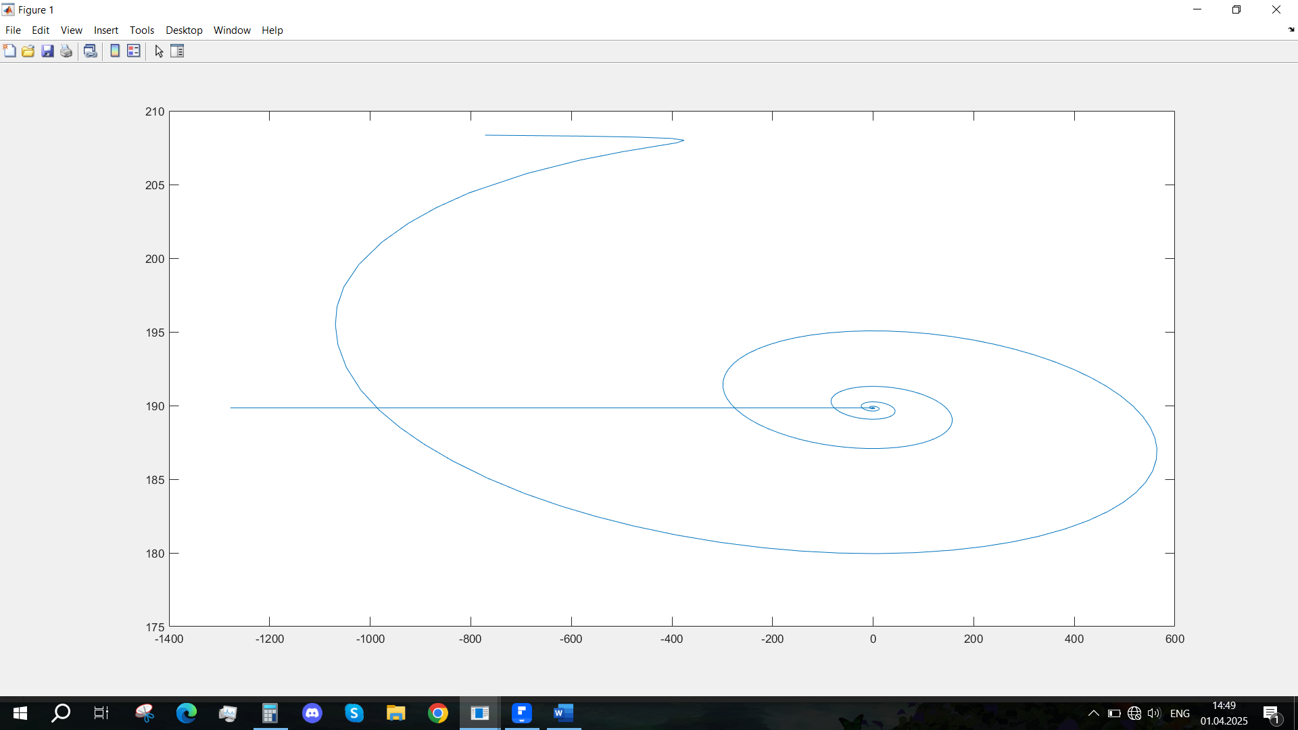The width and height of the screenshot is (1298, 730).
Task: Insert a legend from the toolbar
Action: (134, 51)
